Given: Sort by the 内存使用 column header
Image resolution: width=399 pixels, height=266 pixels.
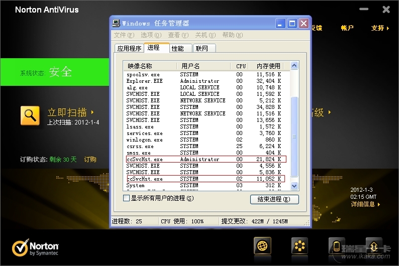Looking at the screenshot, I should tap(266, 66).
